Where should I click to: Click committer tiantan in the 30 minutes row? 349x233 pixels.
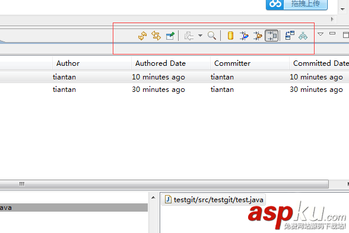[222, 90]
